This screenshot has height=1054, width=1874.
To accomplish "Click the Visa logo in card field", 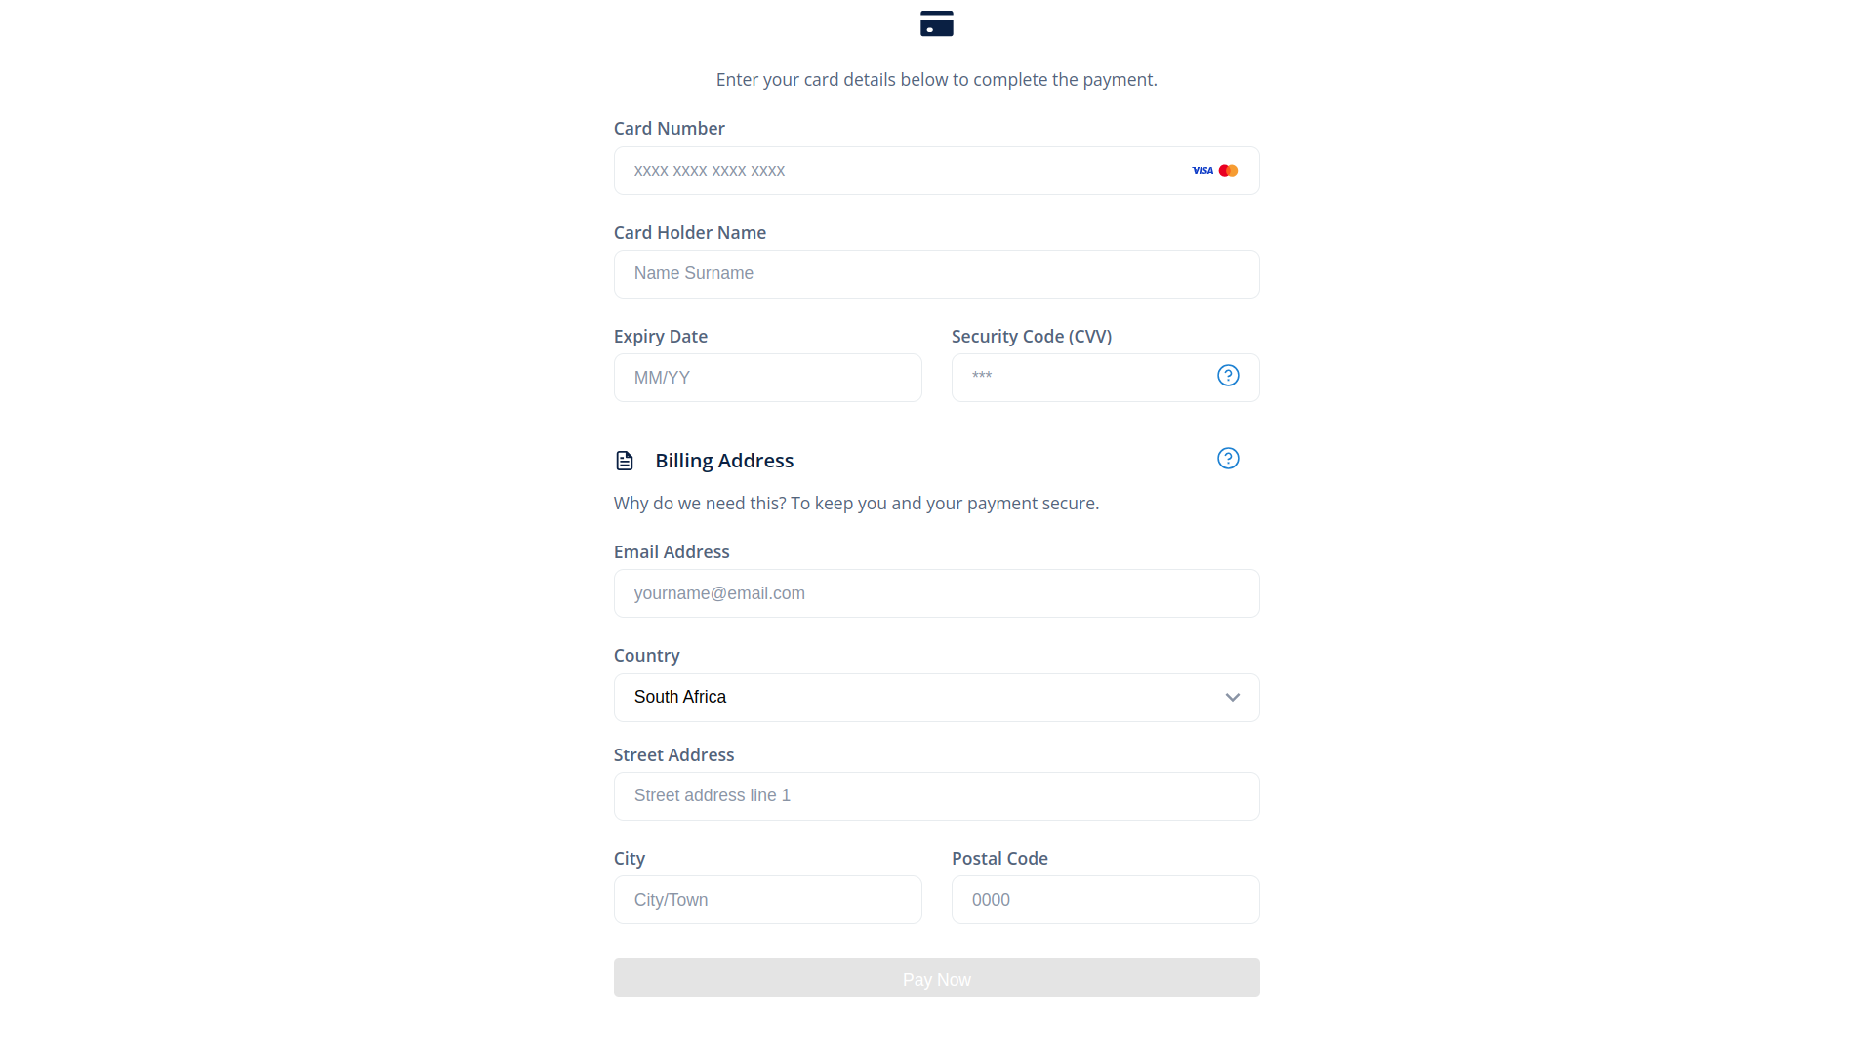I will coord(1202,171).
